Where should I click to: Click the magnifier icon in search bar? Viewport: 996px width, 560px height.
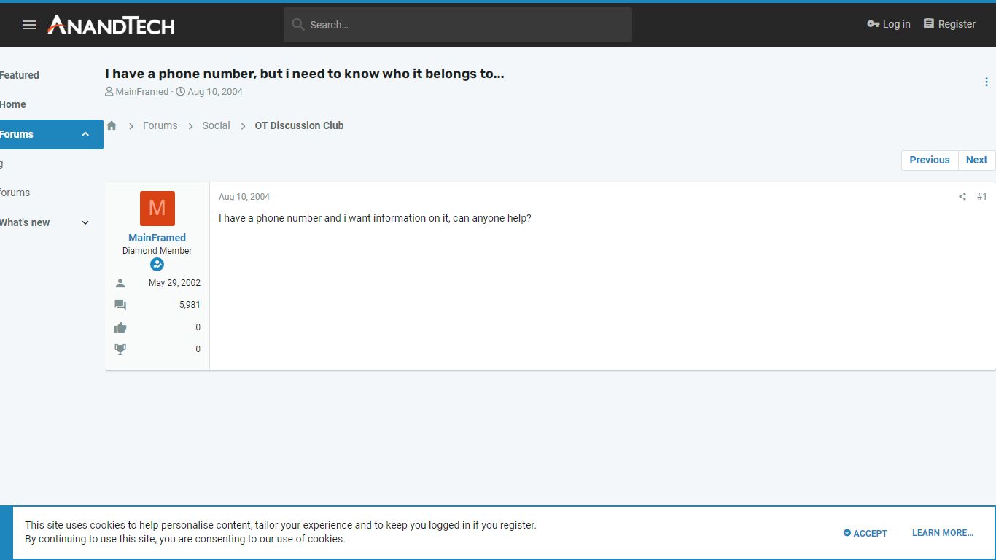(x=297, y=25)
